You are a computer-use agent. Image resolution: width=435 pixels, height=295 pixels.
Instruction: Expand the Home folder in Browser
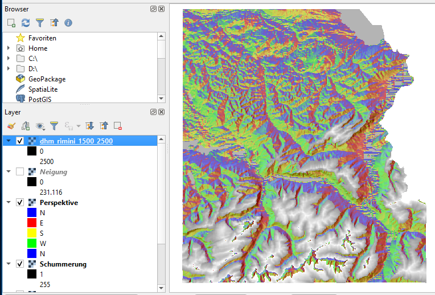click(x=9, y=48)
